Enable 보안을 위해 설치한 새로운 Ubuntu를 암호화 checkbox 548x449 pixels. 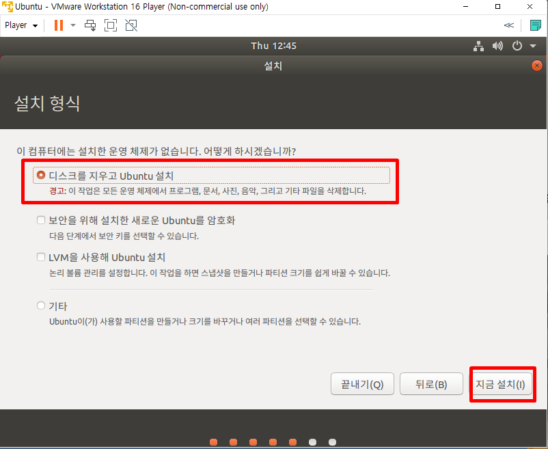(41, 220)
